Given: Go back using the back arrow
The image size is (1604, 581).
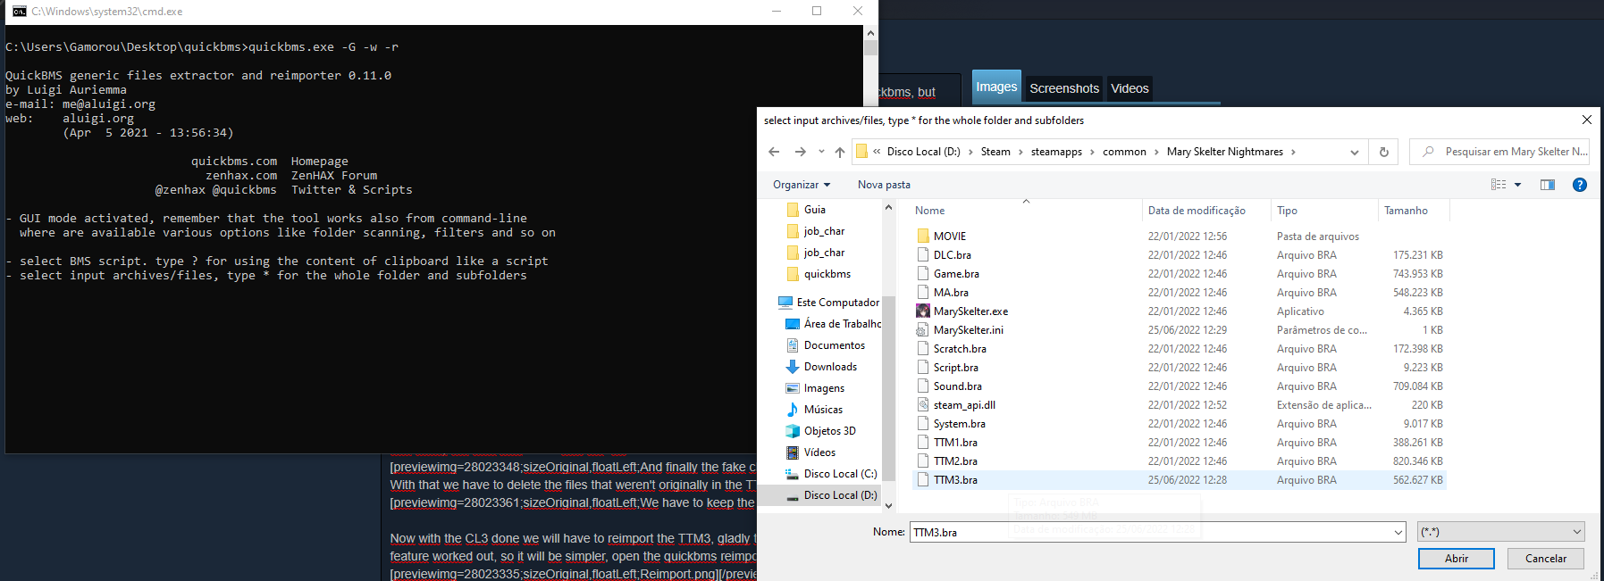Looking at the screenshot, I should click(x=774, y=152).
